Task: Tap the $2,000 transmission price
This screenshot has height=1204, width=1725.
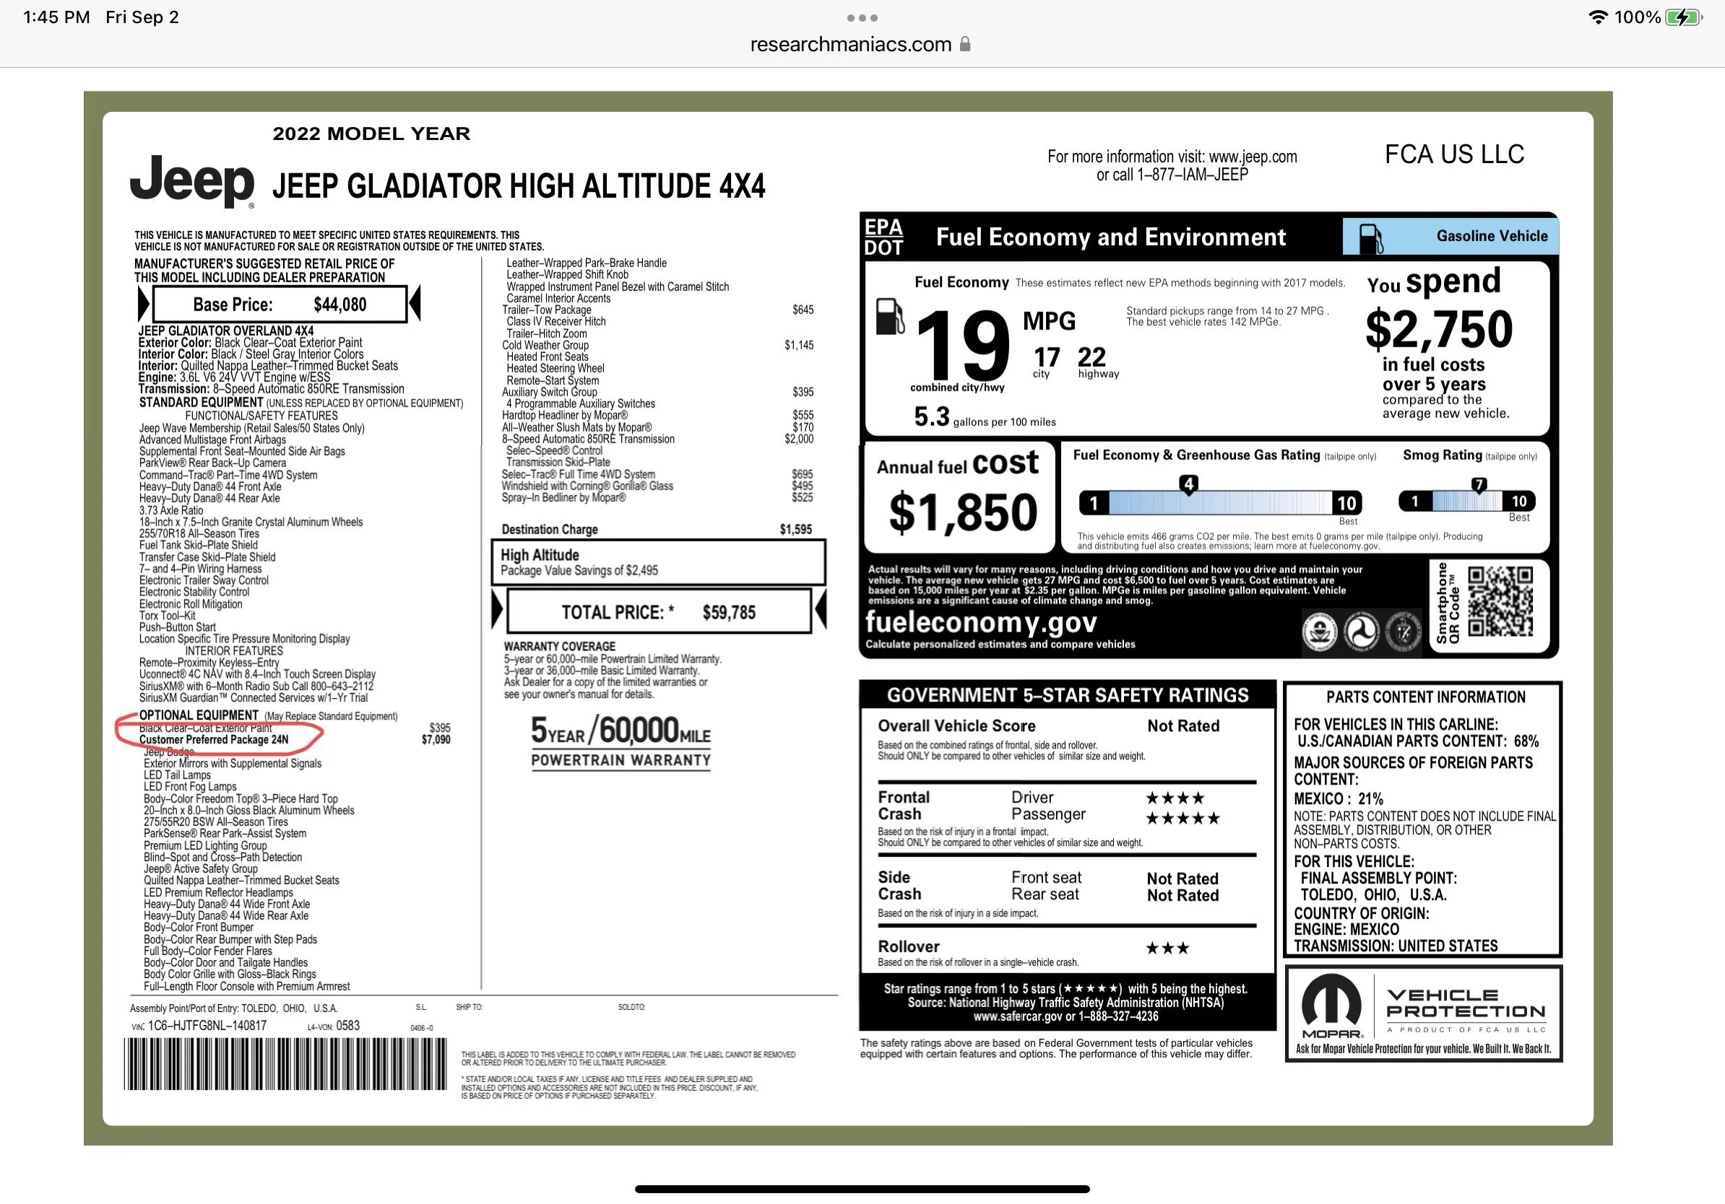Action: pyautogui.click(x=799, y=439)
